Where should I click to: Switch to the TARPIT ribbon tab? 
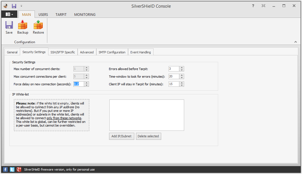[x=61, y=15]
